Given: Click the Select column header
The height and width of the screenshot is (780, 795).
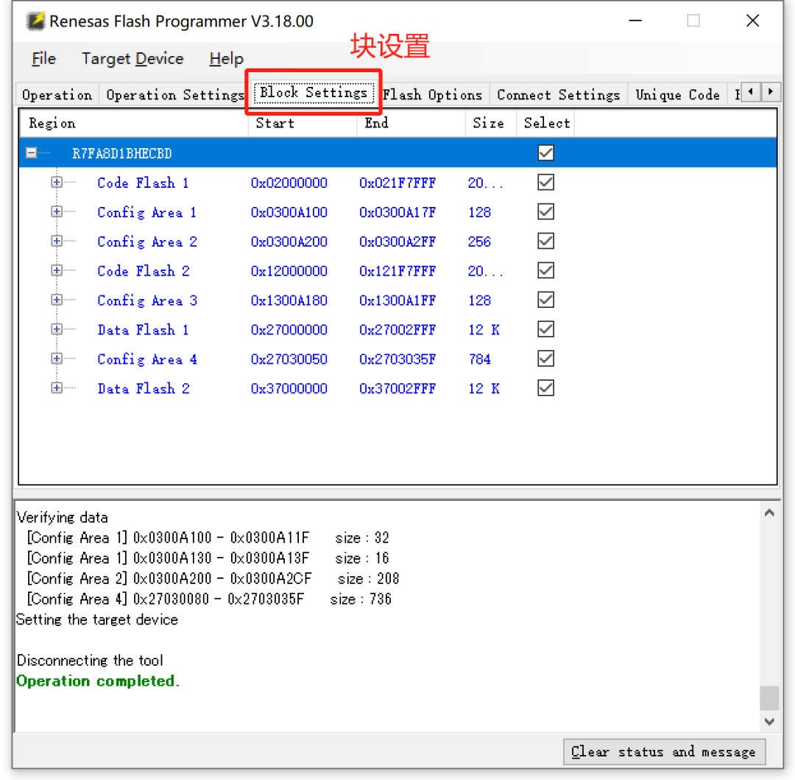Looking at the screenshot, I should point(545,123).
